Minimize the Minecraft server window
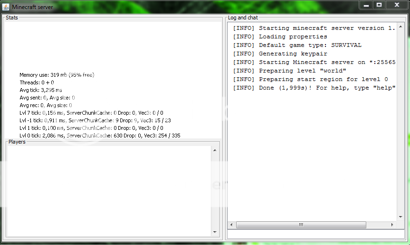The height and width of the screenshot is (245, 410). (x=365, y=5)
